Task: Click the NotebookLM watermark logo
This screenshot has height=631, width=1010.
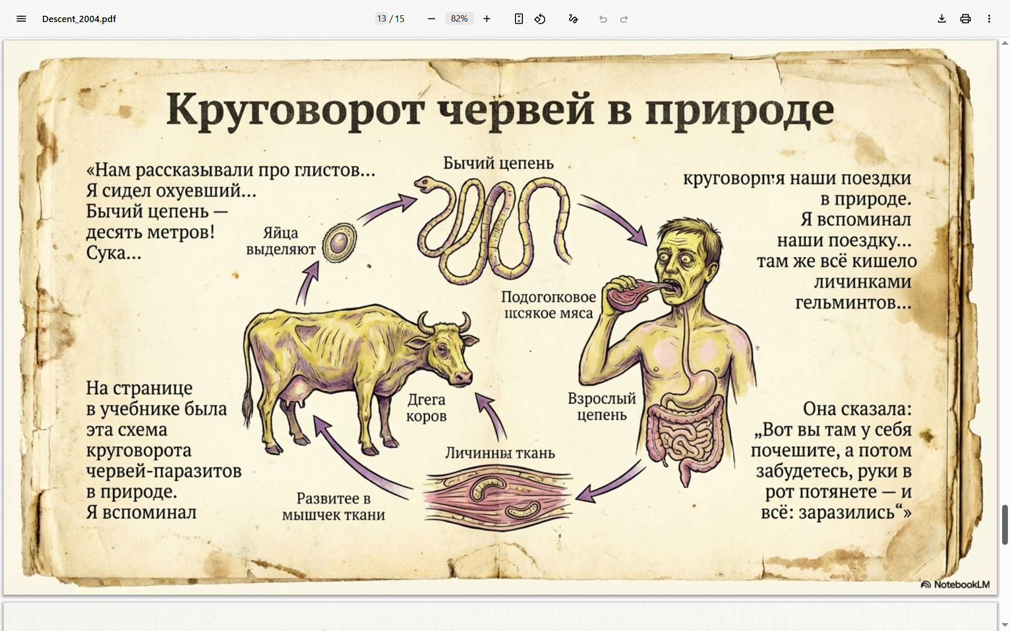Action: tap(955, 584)
